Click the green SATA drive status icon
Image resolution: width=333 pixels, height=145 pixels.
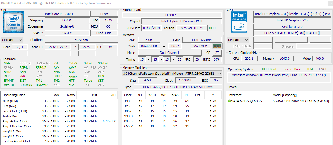click(x=229, y=101)
